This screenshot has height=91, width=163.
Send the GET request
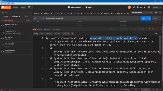point(144,18)
